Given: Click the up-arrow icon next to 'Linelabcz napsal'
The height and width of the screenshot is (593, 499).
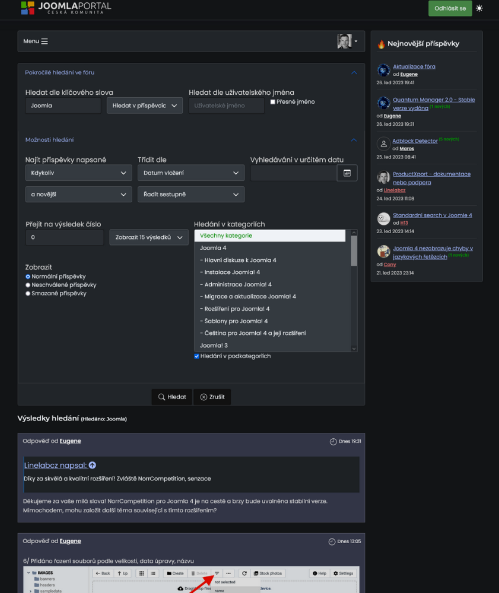Looking at the screenshot, I should coord(92,466).
